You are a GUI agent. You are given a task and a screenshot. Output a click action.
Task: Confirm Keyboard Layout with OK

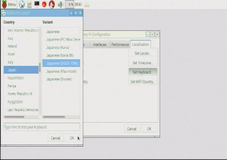tap(72, 138)
